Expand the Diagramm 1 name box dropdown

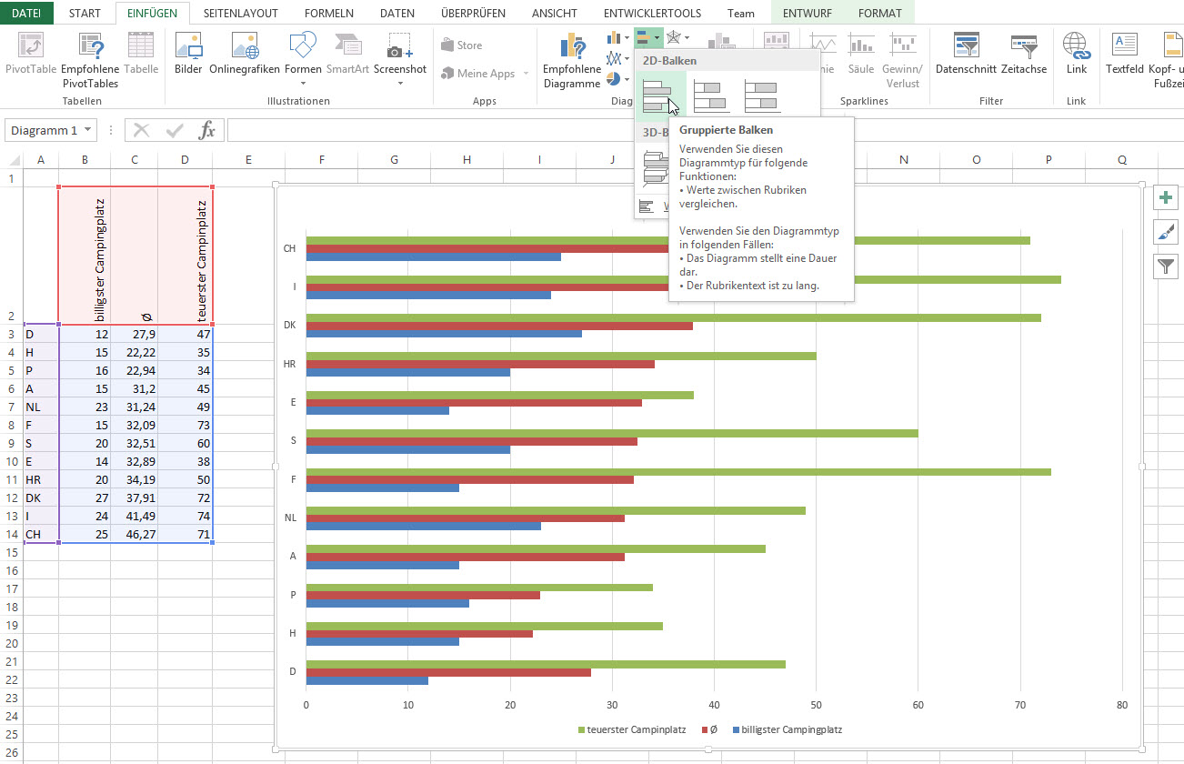click(x=88, y=130)
